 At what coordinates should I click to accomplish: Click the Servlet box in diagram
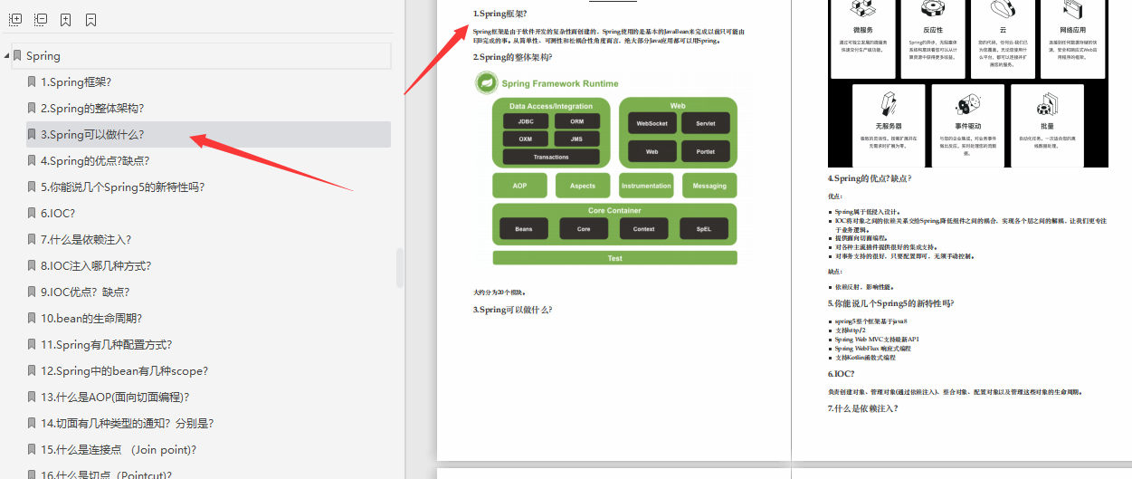pyautogui.click(x=705, y=123)
